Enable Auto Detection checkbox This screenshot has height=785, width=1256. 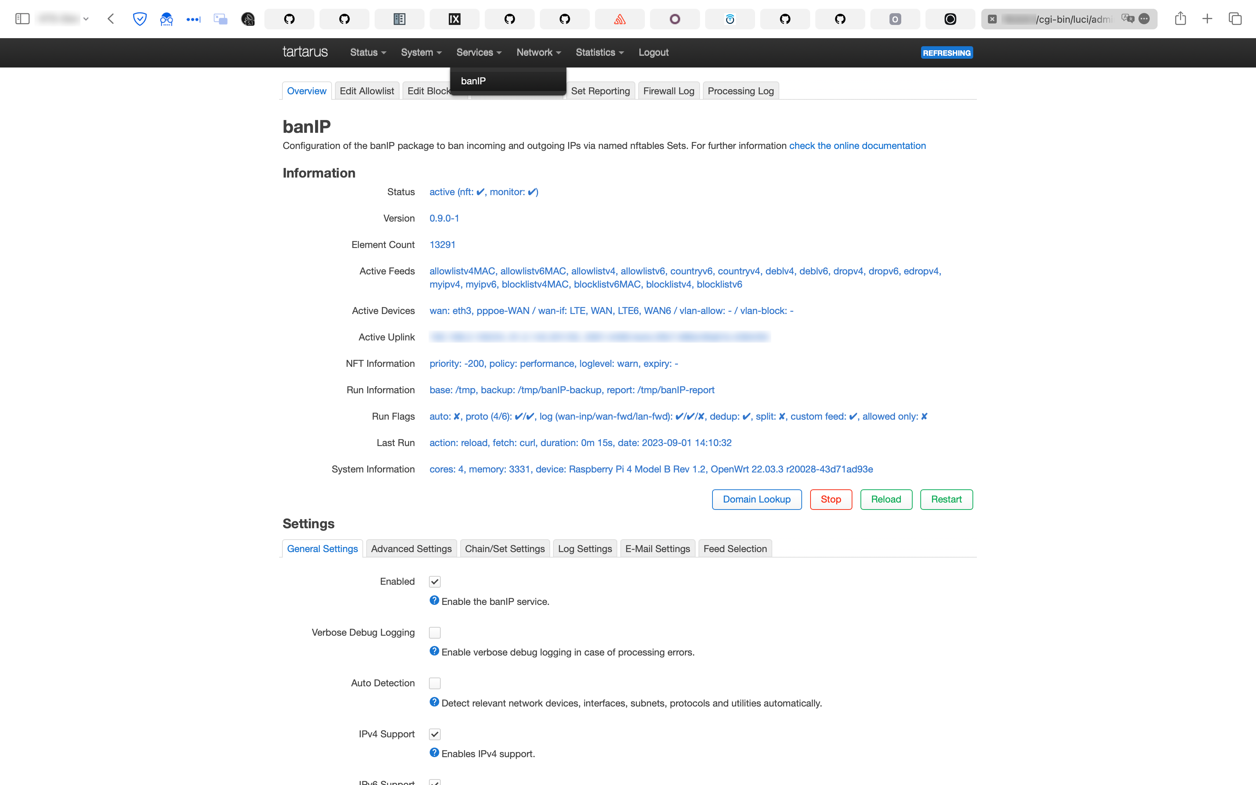click(435, 683)
